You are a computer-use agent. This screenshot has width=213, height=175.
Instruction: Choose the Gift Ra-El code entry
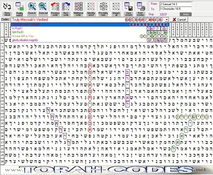[90, 32]
